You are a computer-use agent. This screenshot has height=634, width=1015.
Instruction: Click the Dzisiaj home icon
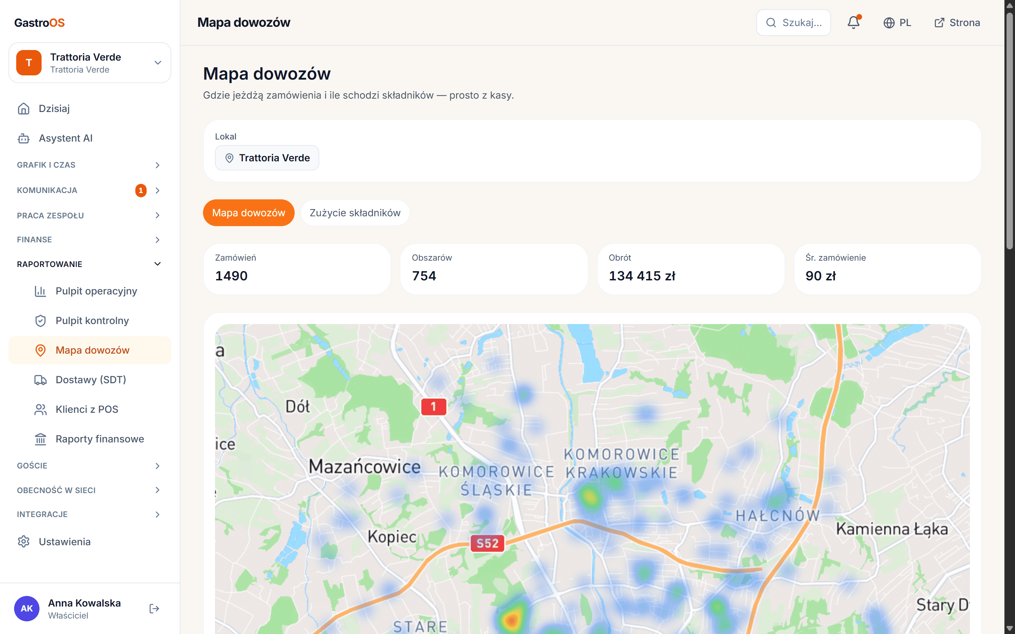pyautogui.click(x=24, y=108)
